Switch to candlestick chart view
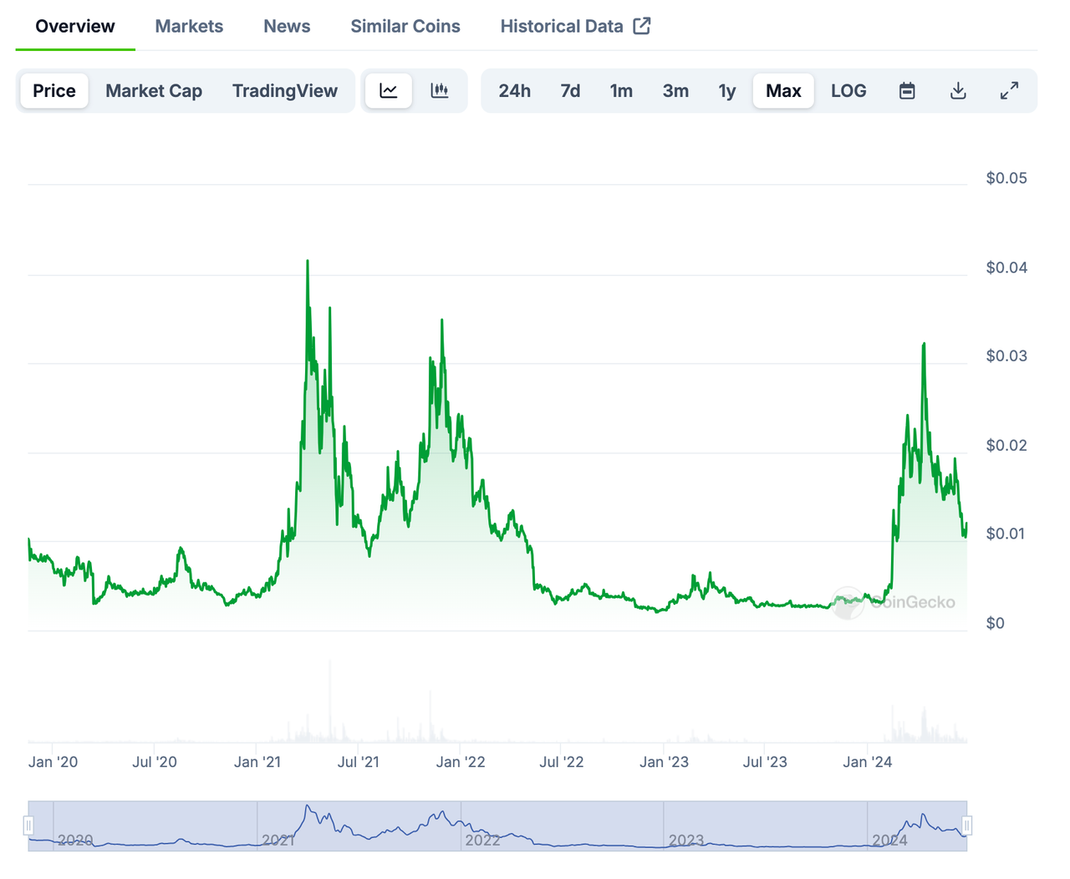This screenshot has width=1070, height=879. pyautogui.click(x=440, y=90)
